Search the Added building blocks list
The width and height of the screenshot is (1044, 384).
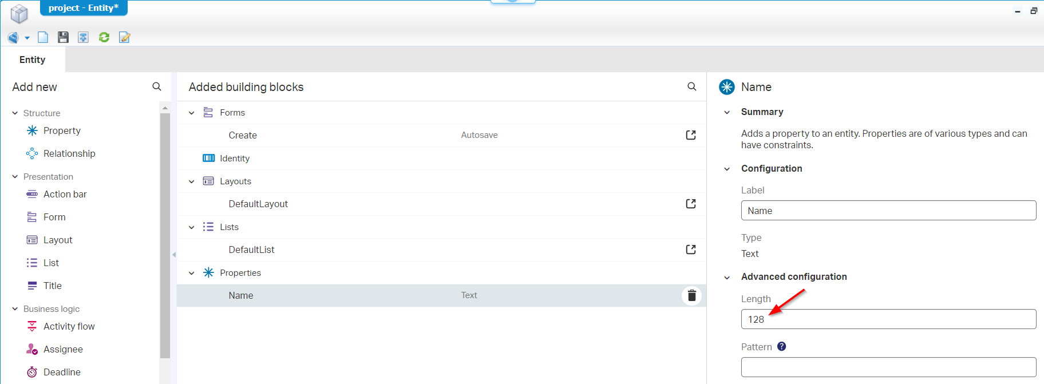(692, 86)
